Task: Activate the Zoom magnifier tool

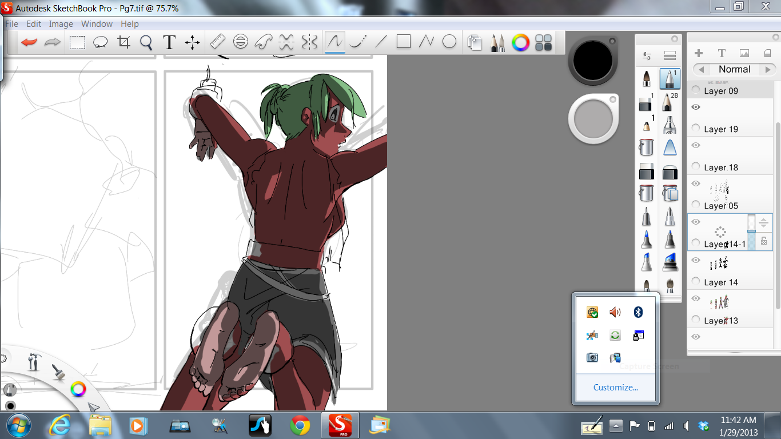Action: click(x=146, y=43)
